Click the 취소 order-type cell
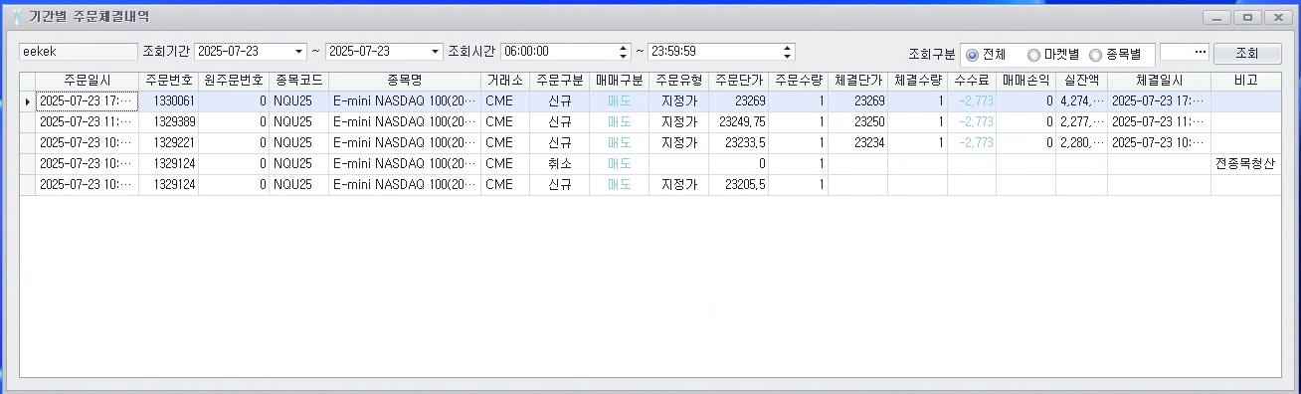The image size is (1301, 394). [x=560, y=164]
